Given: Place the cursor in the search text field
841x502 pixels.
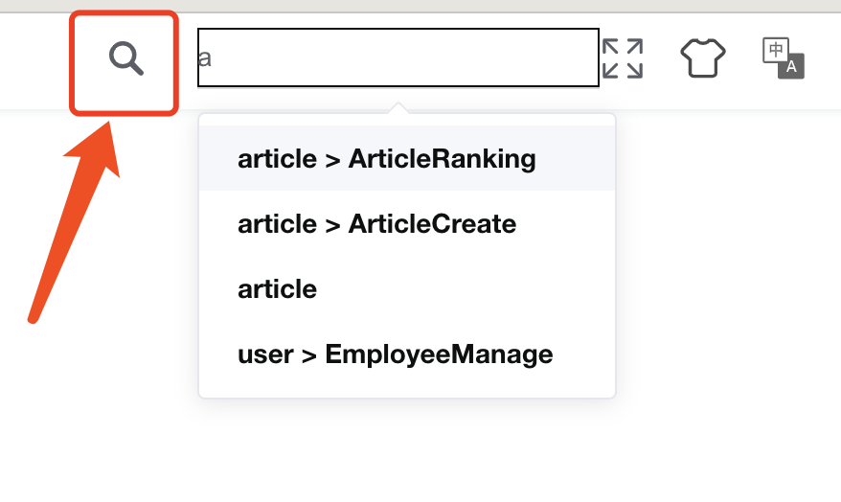Looking at the screenshot, I should [398, 57].
